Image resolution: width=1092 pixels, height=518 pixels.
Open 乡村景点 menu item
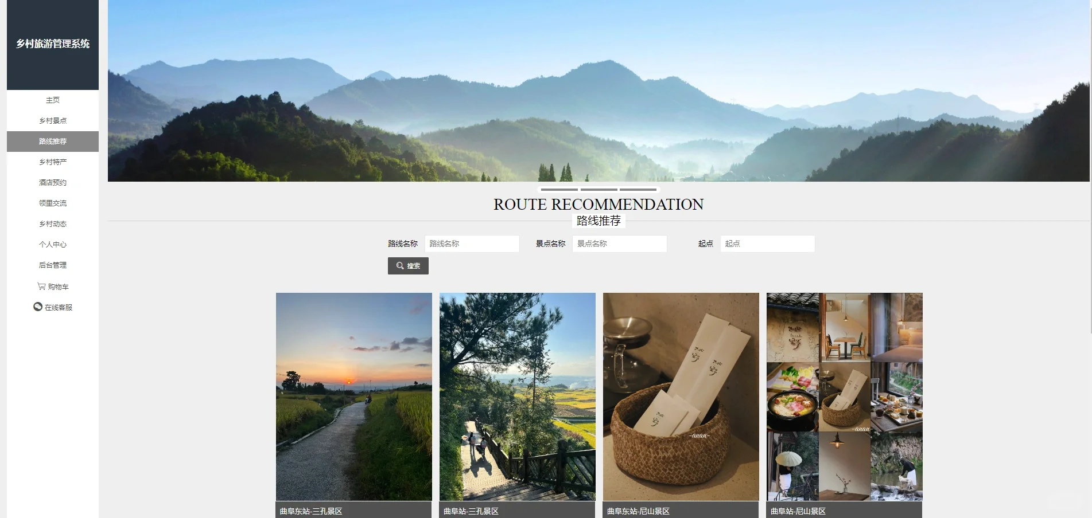click(x=53, y=121)
